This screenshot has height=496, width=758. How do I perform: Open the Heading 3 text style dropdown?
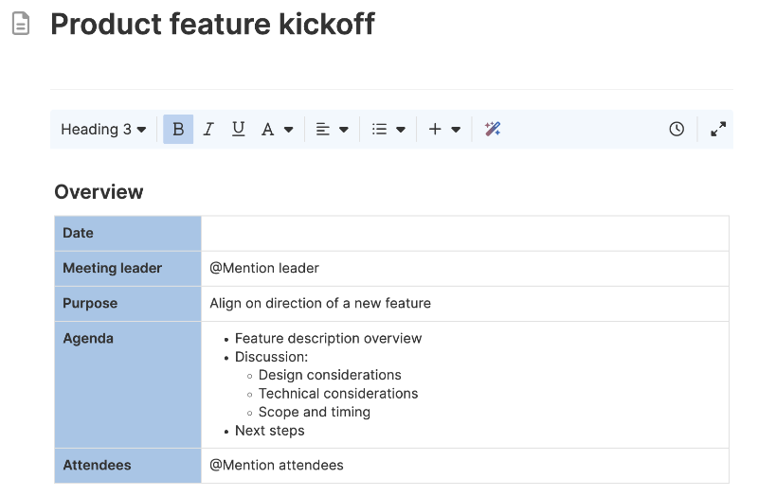coord(103,130)
